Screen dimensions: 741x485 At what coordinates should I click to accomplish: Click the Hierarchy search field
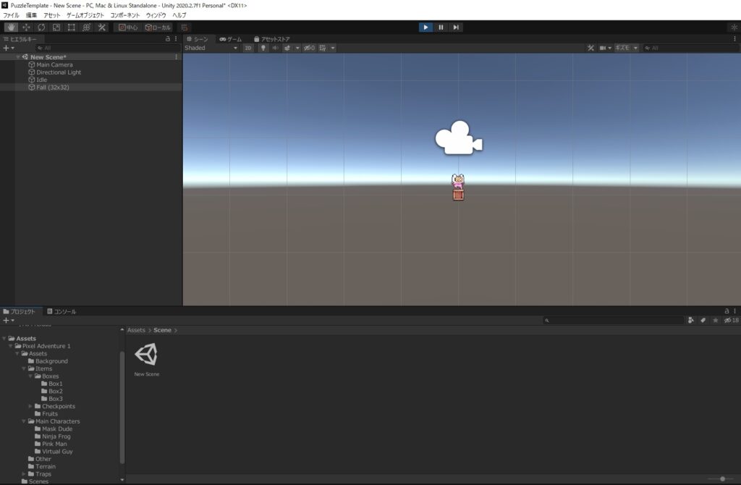tap(109, 48)
